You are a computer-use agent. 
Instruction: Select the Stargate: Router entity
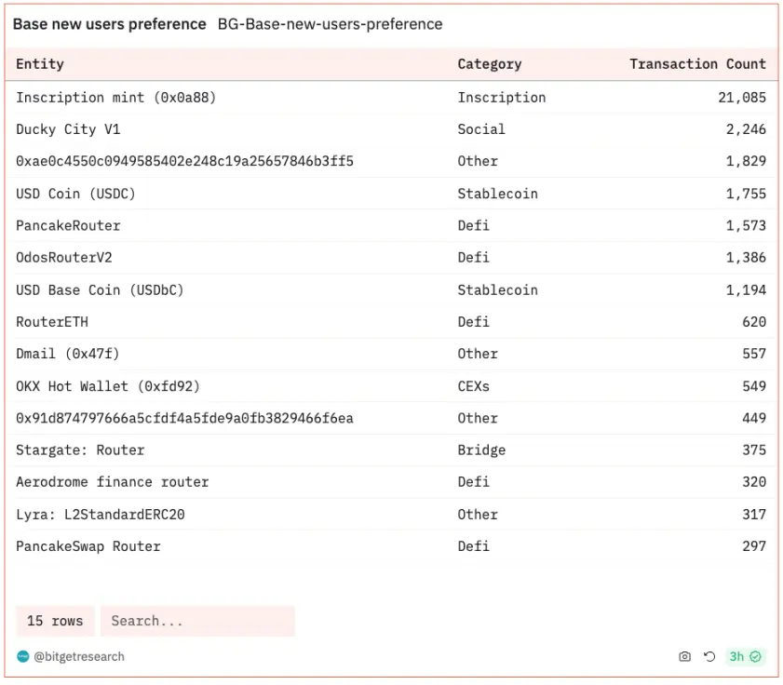point(80,450)
